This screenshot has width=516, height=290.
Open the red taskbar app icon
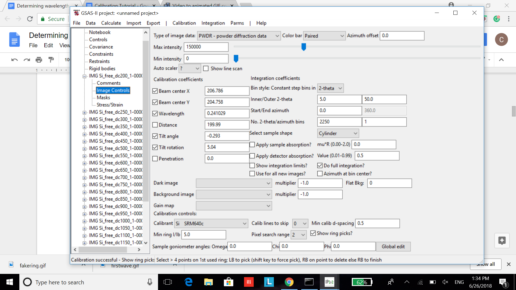[x=249, y=282]
